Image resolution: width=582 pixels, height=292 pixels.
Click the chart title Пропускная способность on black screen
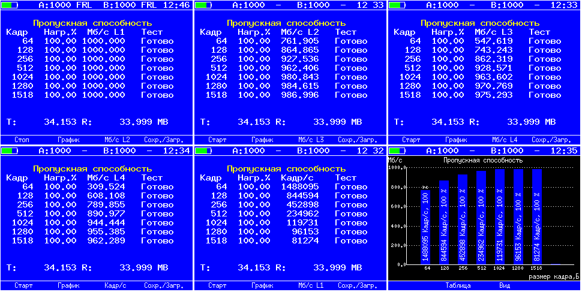pos(483,160)
